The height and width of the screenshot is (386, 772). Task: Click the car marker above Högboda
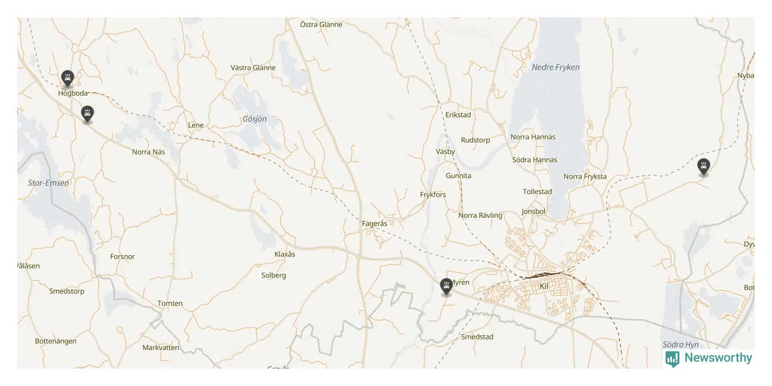[x=67, y=78]
